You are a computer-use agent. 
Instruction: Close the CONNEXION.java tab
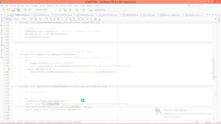pyautogui.click(x=32, y=15)
